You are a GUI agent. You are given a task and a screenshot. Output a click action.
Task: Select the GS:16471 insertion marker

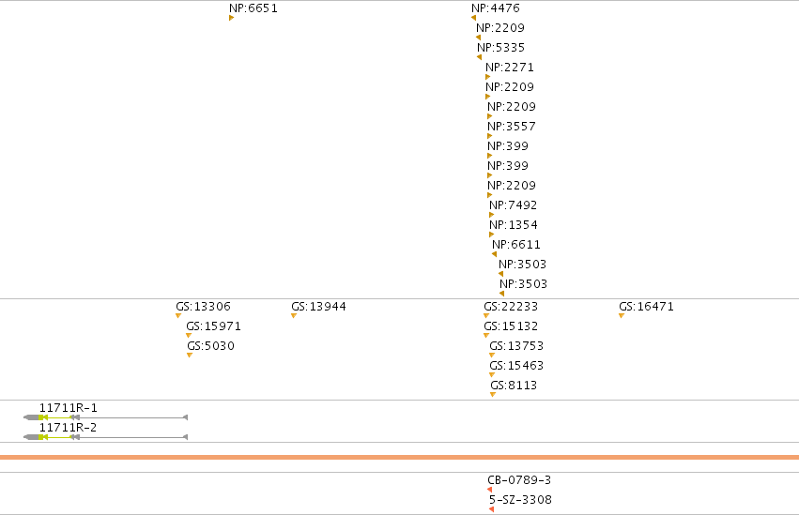pos(622,316)
